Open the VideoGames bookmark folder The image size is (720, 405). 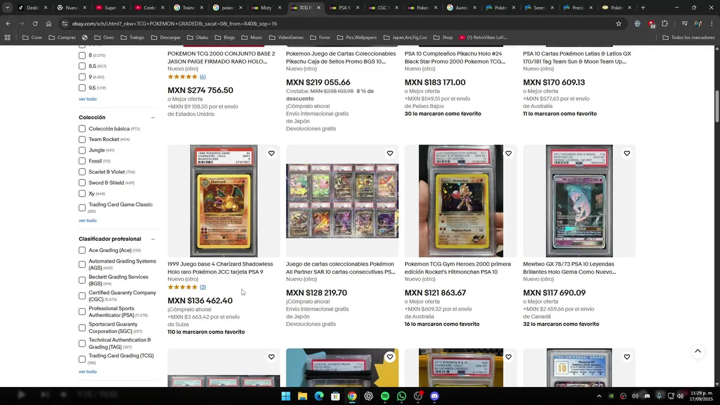click(286, 38)
